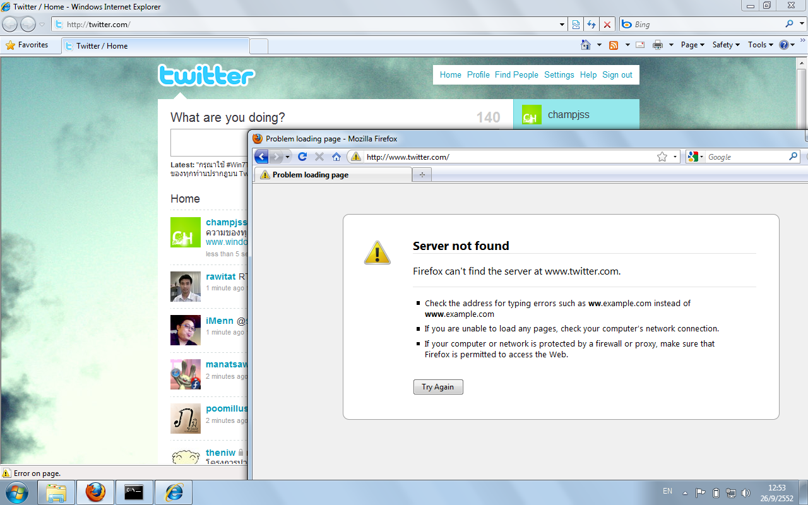Click the Firefox forward arrow button

tap(276, 157)
